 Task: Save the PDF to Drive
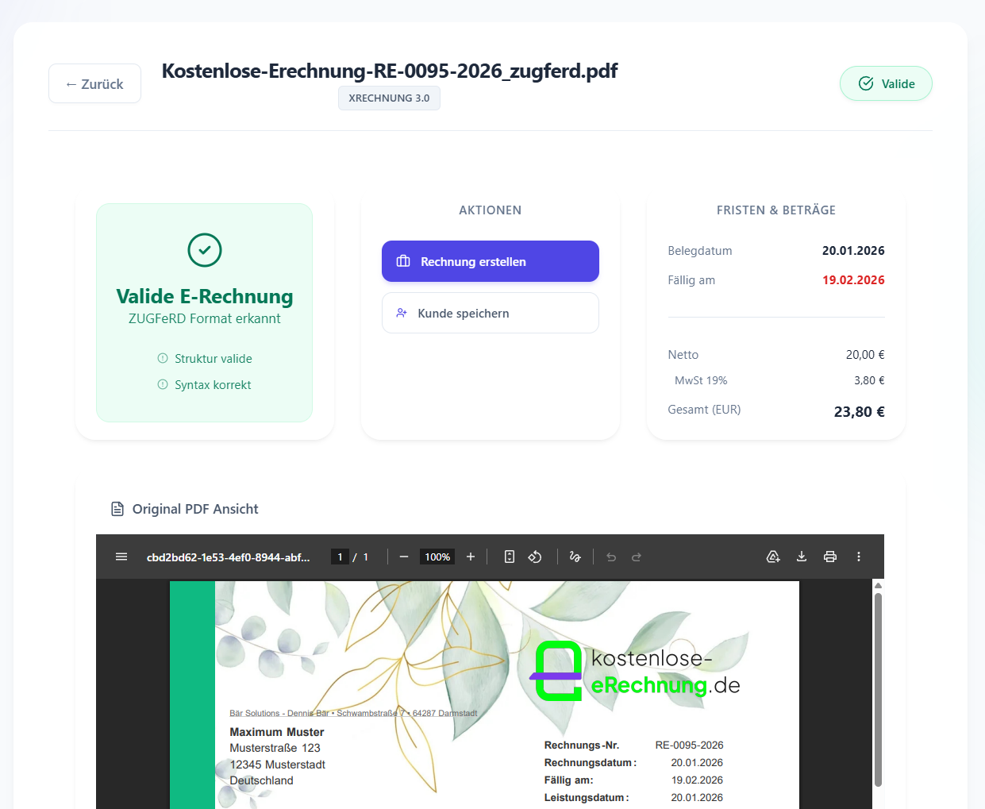pyautogui.click(x=773, y=557)
